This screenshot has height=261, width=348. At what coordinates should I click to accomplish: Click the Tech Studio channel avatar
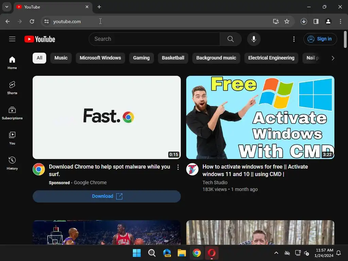[x=192, y=169]
